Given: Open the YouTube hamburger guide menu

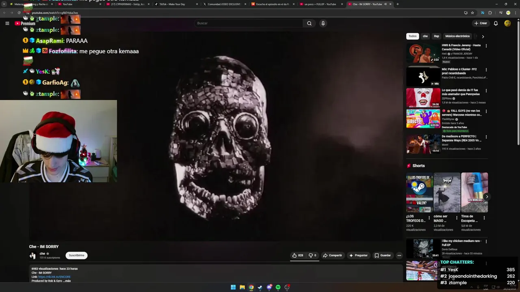Looking at the screenshot, I should pyautogui.click(x=7, y=23).
